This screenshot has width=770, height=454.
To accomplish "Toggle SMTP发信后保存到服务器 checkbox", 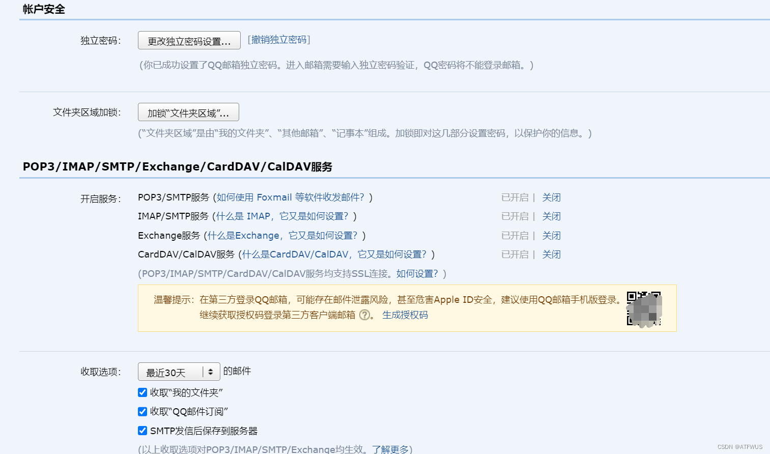I will tap(142, 431).
